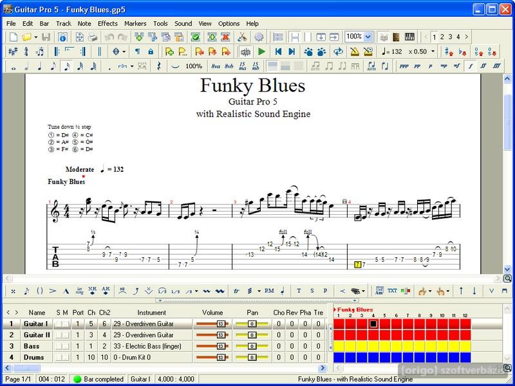Adjust the Guitar I volume slider
This screenshot has height=386, width=515.
(212, 324)
